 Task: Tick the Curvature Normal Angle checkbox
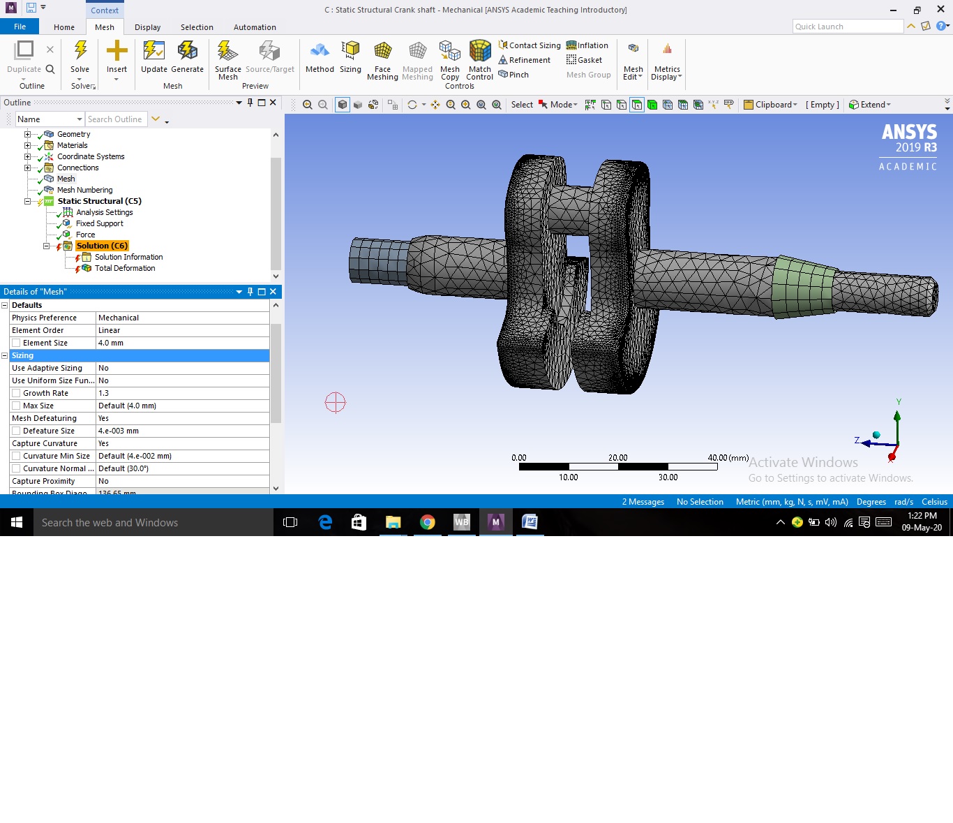[x=16, y=468]
